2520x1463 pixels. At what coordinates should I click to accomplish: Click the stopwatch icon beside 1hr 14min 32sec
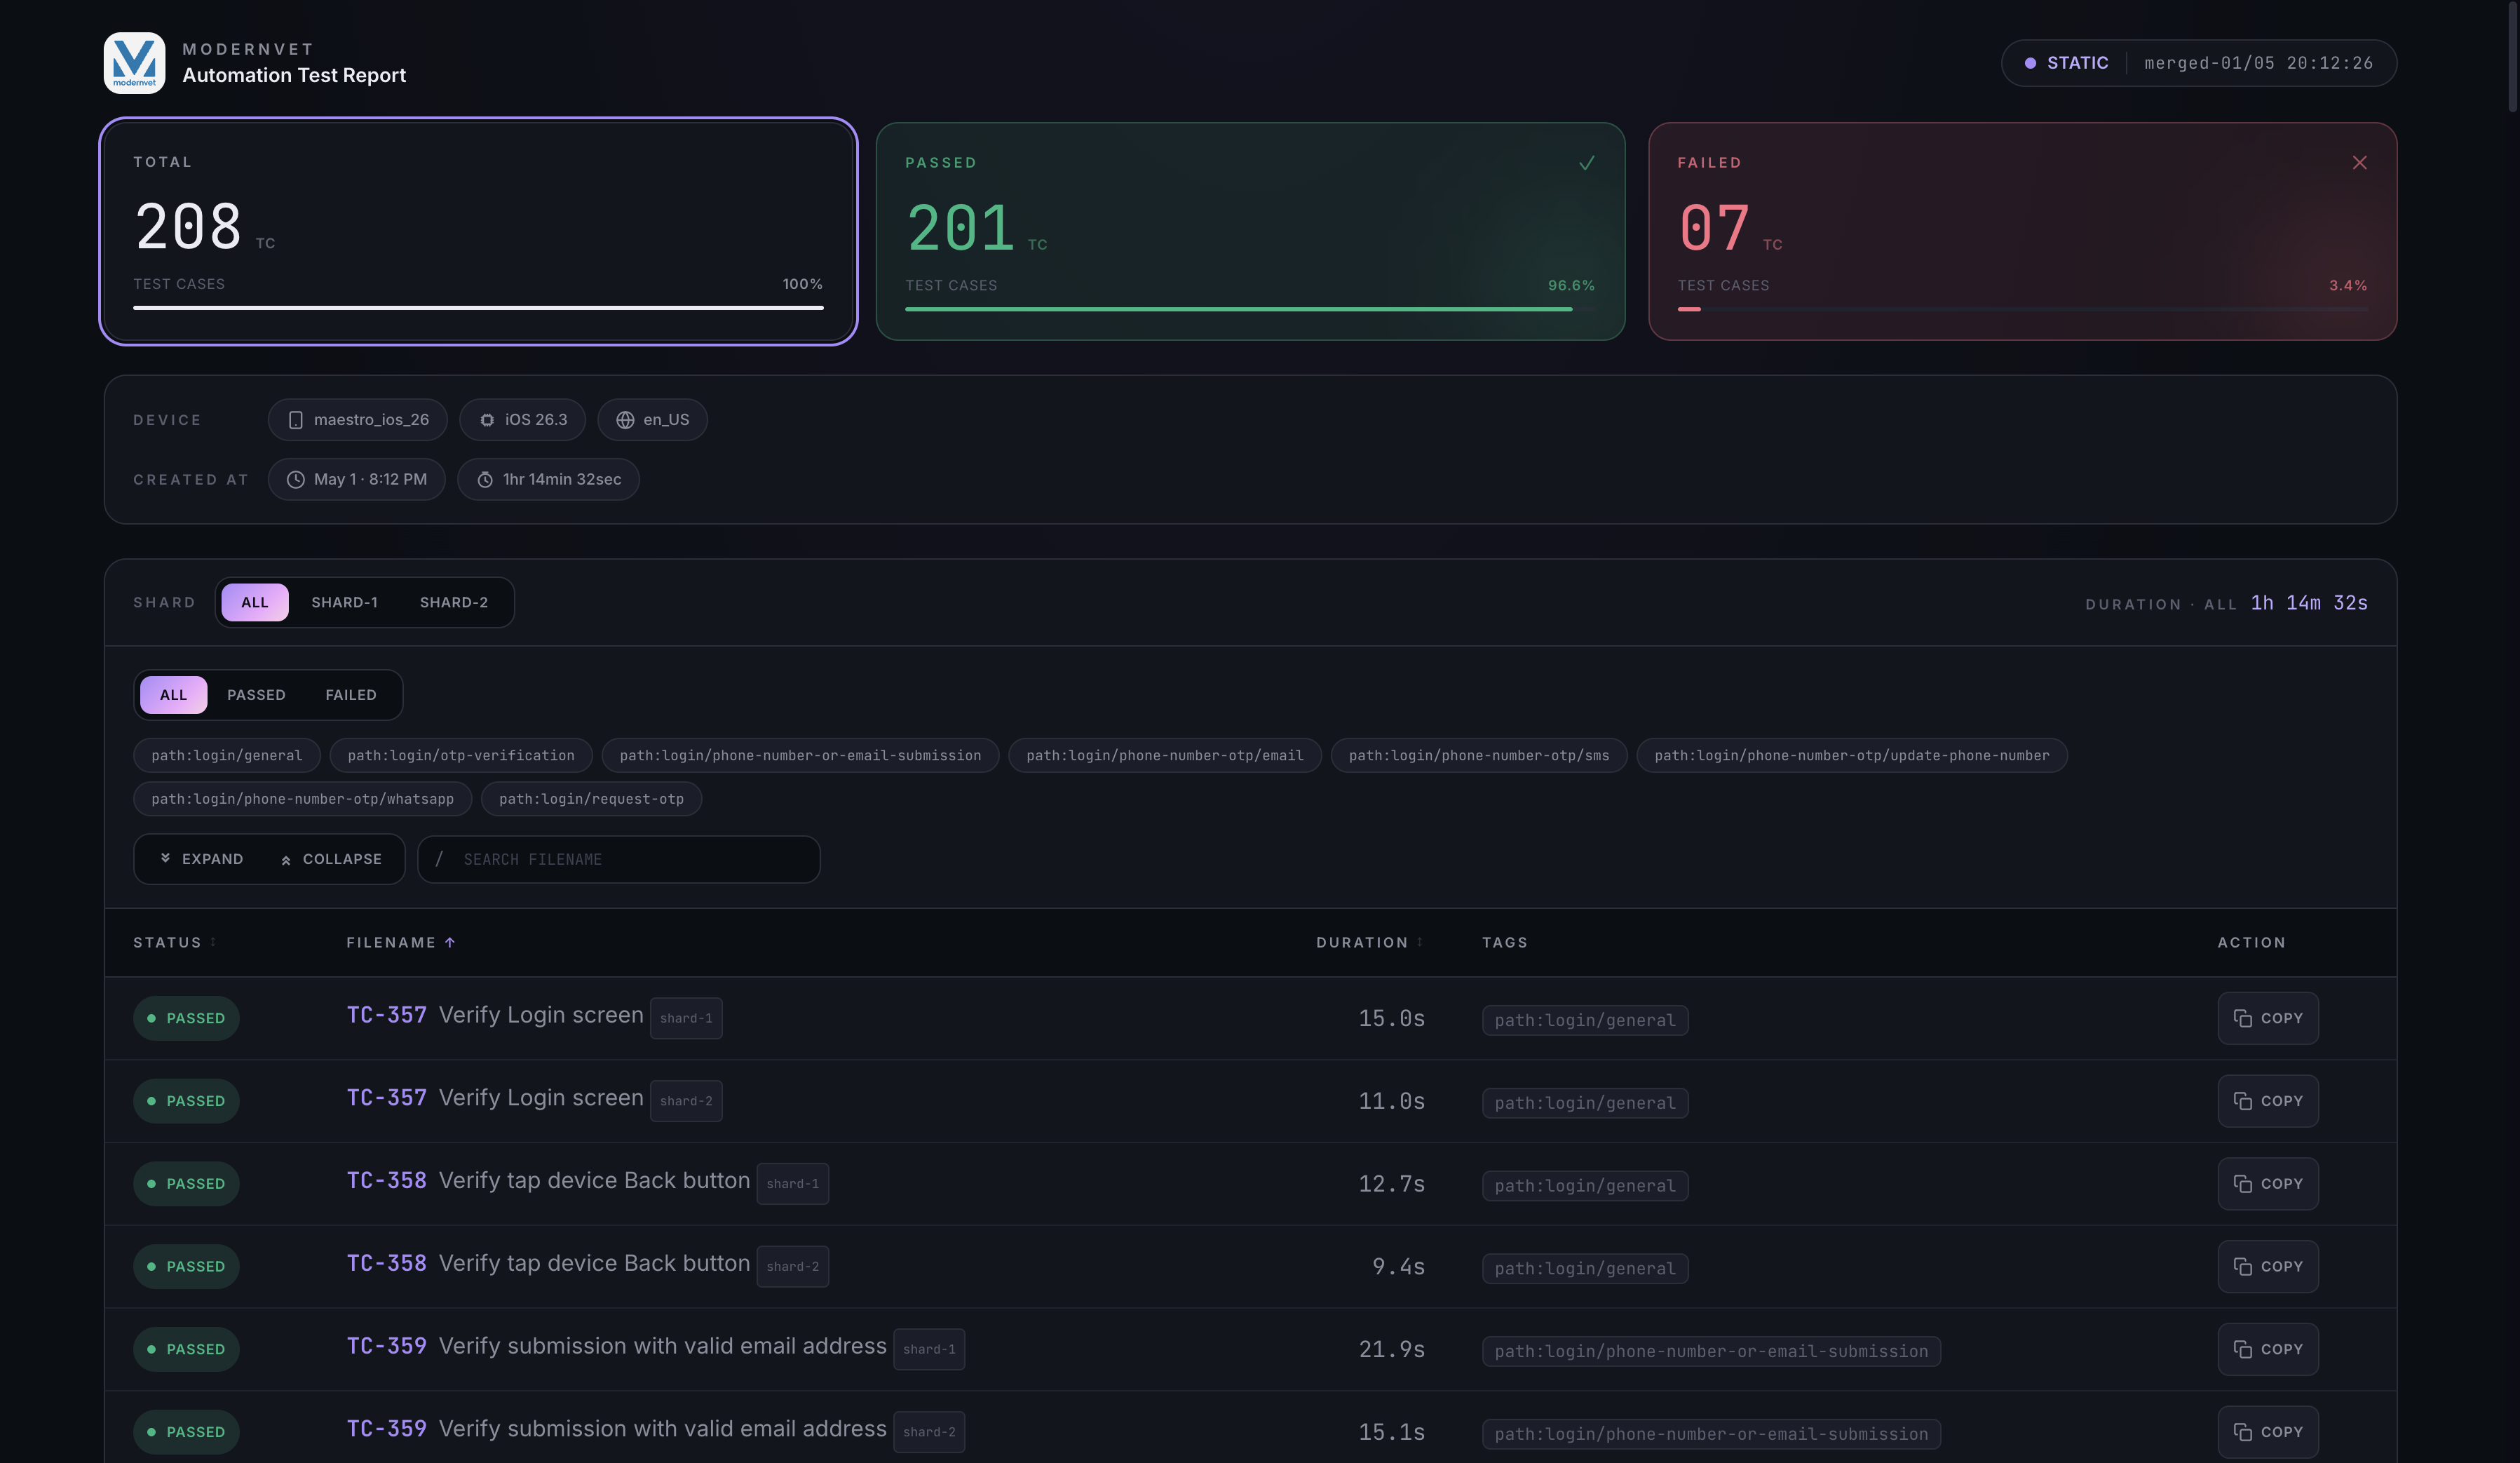pos(485,480)
